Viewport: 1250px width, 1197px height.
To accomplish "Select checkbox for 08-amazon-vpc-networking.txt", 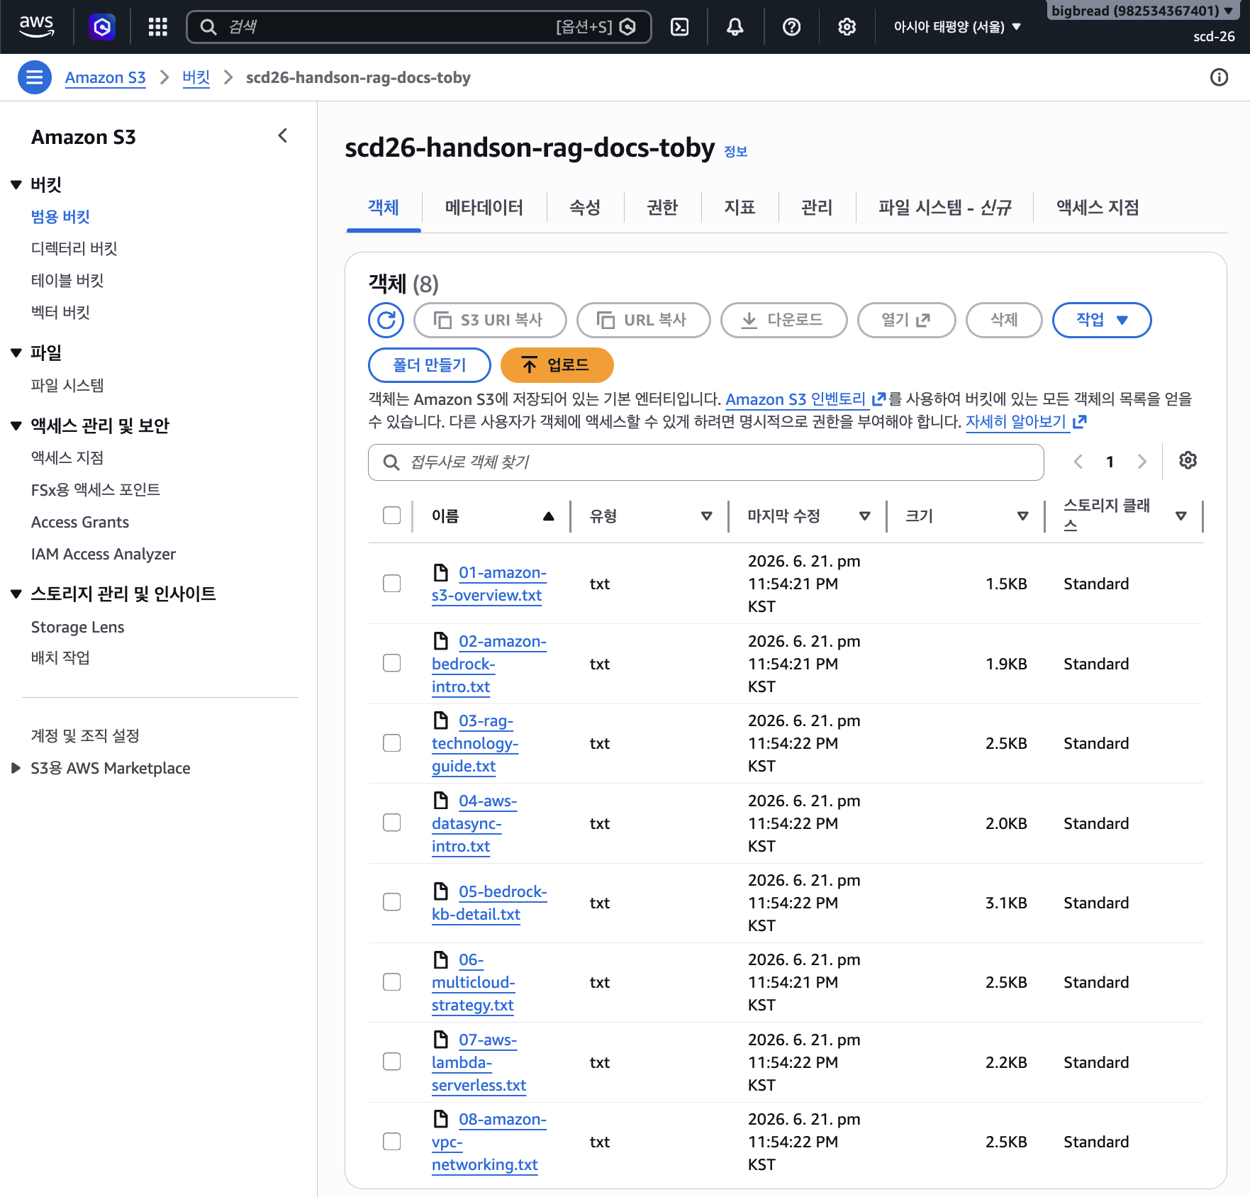I will [391, 1142].
